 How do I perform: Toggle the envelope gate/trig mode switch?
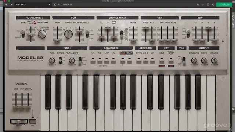188,34
